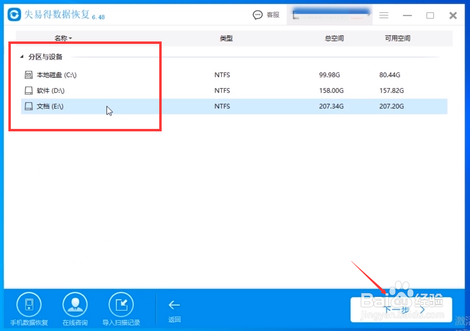470x331 pixels.
Task: Click the 158.00G total space value
Action: point(331,91)
